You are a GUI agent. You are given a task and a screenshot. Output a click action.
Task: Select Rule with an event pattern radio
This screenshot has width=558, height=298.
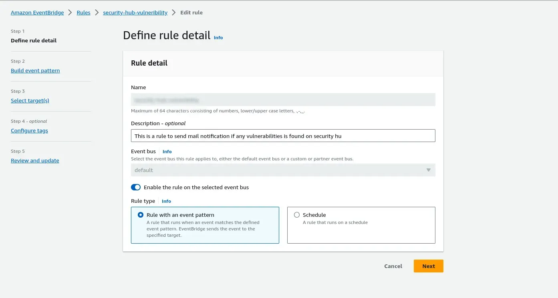(x=141, y=215)
